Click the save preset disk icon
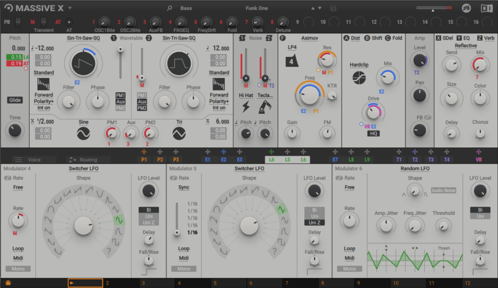This screenshot has height=288, width=498. (333, 8)
